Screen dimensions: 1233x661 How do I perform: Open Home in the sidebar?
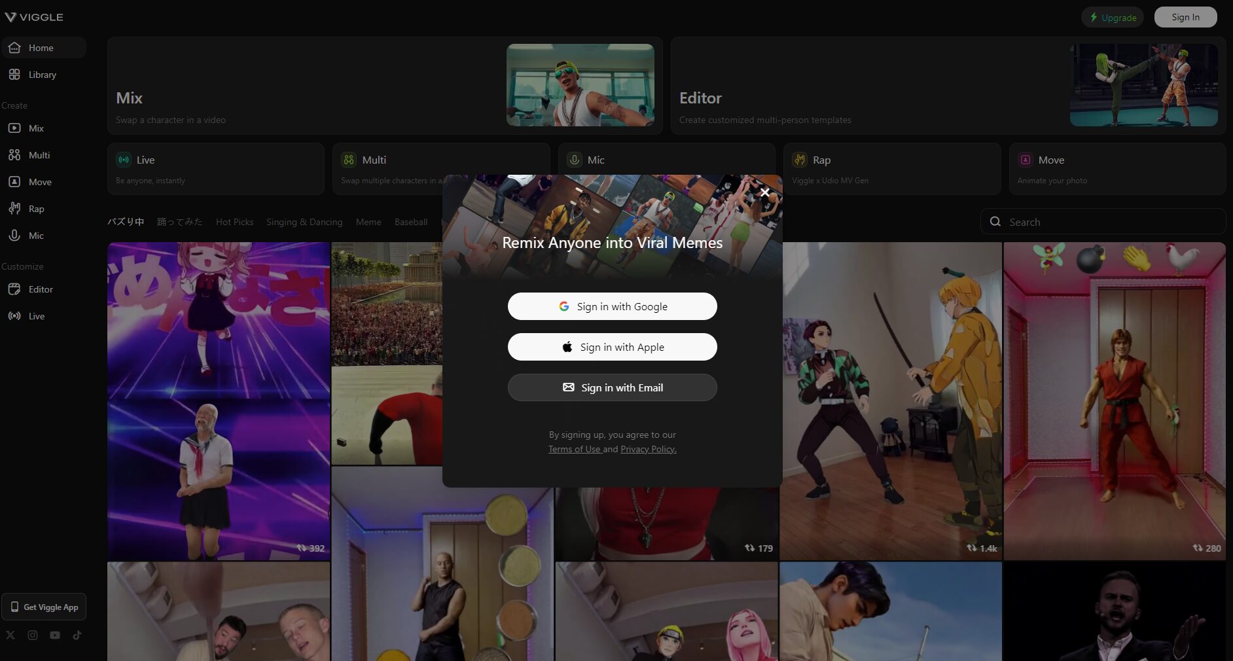pyautogui.click(x=43, y=48)
